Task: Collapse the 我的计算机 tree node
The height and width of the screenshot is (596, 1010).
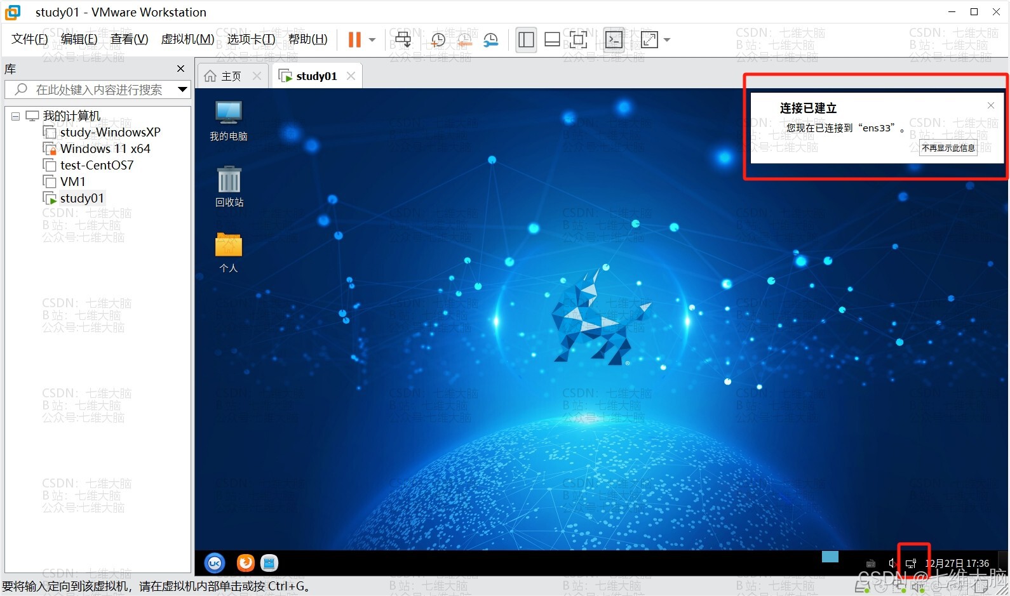Action: [x=16, y=116]
